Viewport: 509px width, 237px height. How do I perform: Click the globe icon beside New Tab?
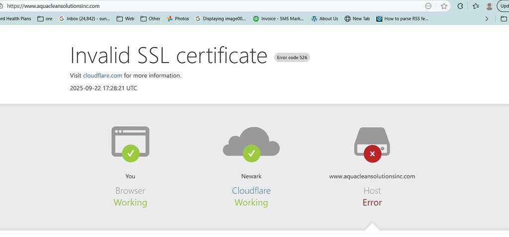click(x=347, y=19)
